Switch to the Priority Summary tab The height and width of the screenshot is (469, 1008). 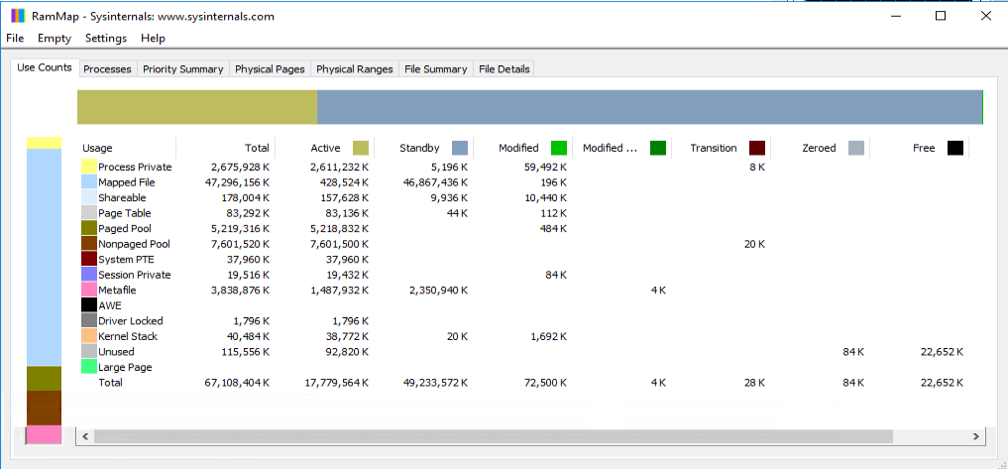pyautogui.click(x=182, y=68)
